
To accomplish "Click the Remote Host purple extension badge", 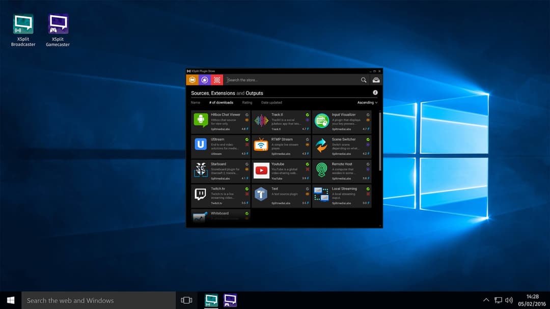I will (368, 170).
